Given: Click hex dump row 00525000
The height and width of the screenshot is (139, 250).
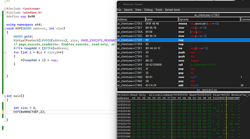Looking at the screenshot, I should (179, 101).
